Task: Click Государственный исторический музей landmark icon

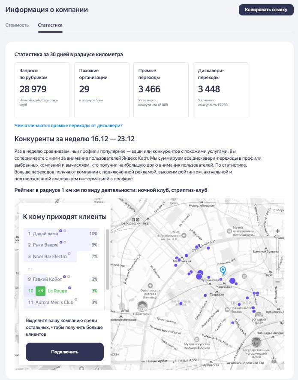Action: [x=256, y=343]
